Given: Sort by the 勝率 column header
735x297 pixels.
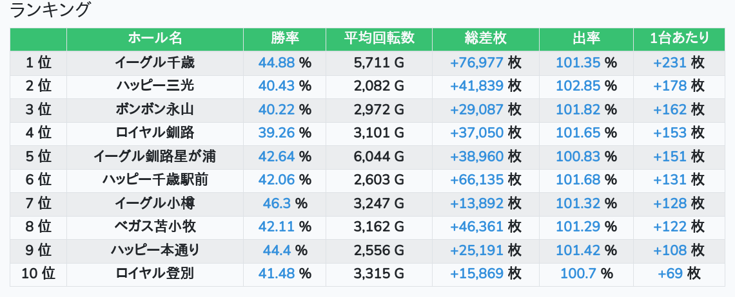Looking at the screenshot, I should (284, 39).
